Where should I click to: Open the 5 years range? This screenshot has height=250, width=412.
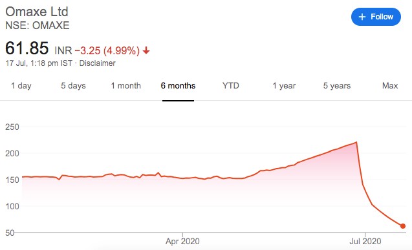[337, 86]
